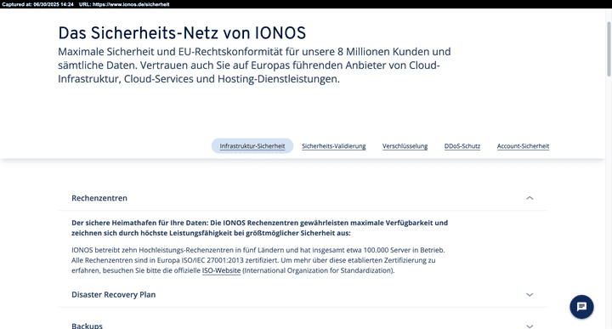This screenshot has width=612, height=329.
Task: Expand the Backups section chevron
Action: tap(530, 326)
